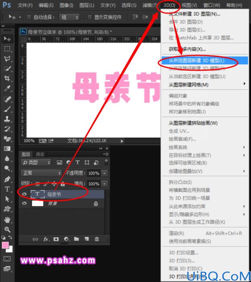The image size is (251, 282).
Task: Select the Eyedropper tool
Action: [7, 88]
